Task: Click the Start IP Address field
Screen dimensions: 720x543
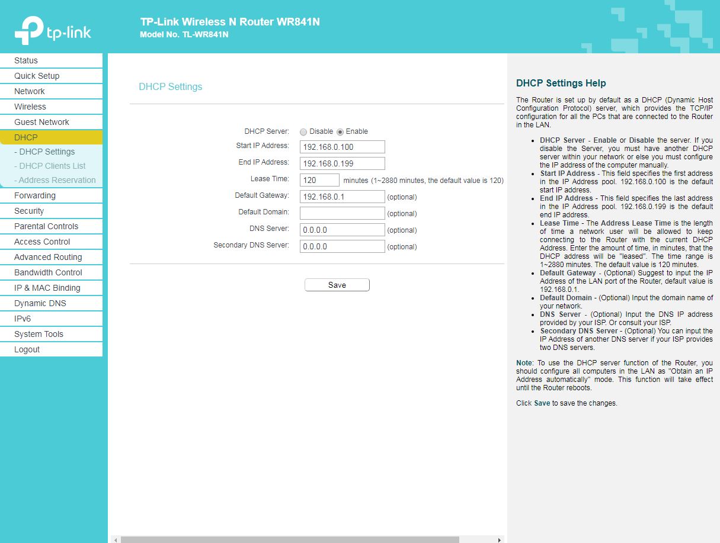Action: coord(342,147)
